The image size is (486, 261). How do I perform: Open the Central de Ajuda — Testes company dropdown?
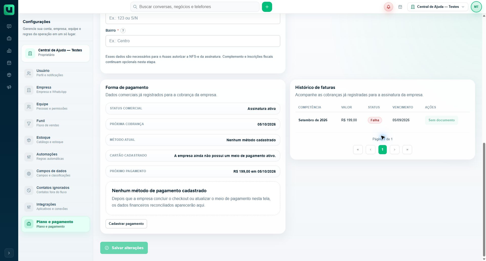438,7
